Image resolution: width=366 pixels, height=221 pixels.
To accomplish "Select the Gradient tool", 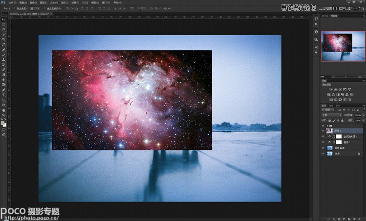I will pyautogui.click(x=3, y=74).
